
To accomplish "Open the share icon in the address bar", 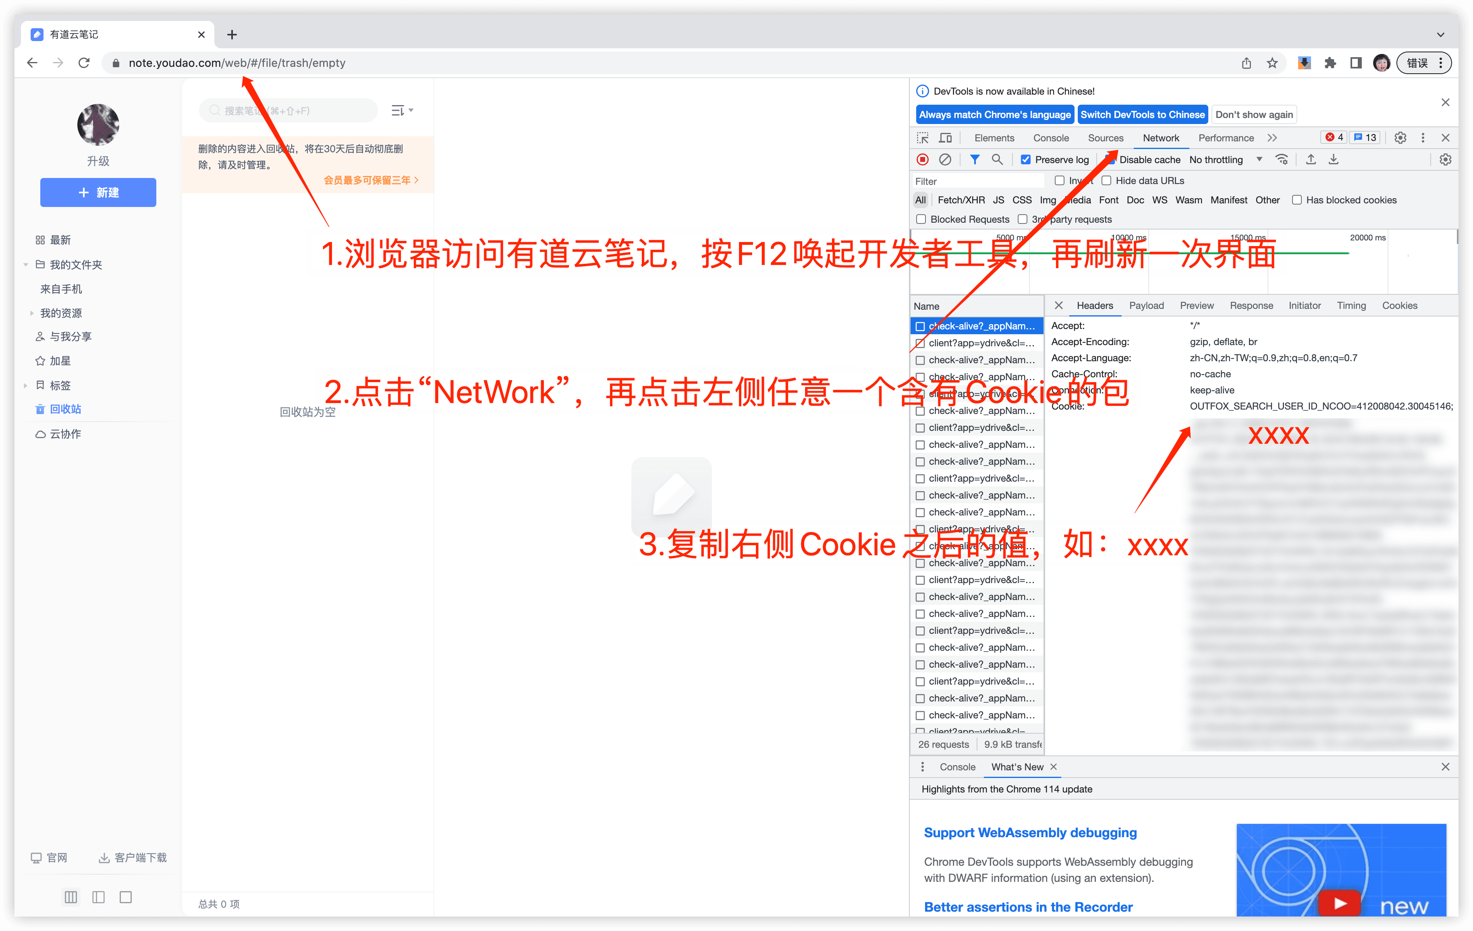I will coord(1246,63).
